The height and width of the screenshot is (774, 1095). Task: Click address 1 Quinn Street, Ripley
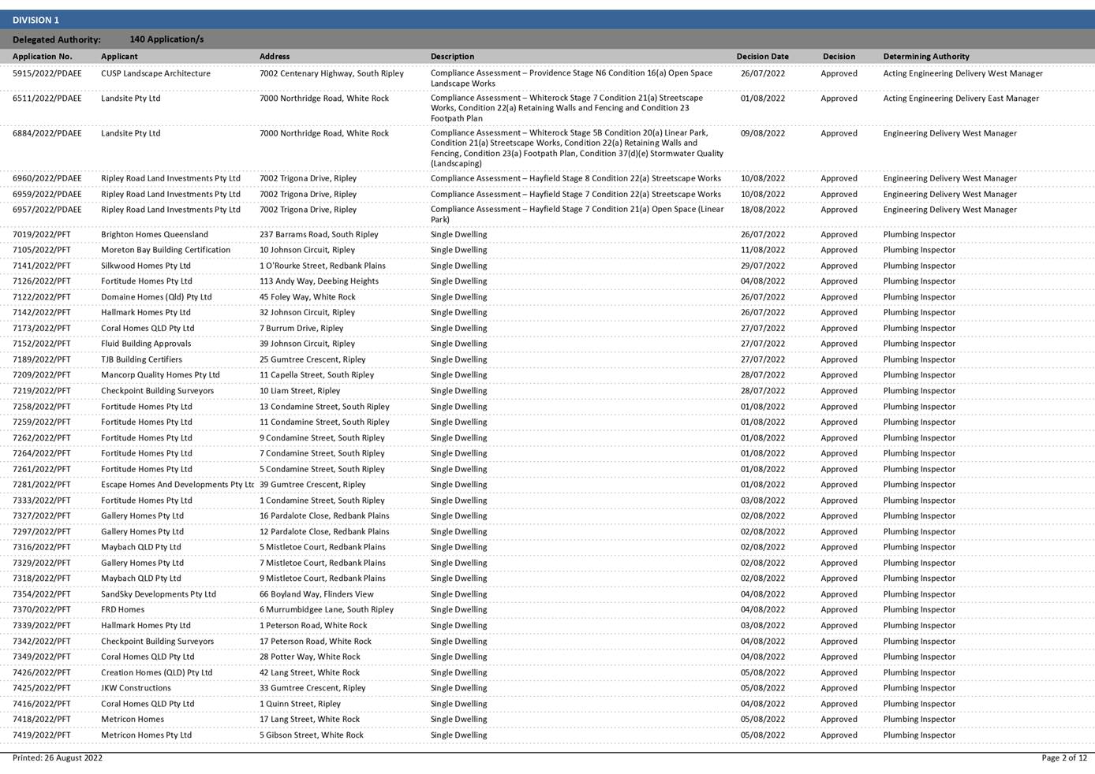coord(301,704)
